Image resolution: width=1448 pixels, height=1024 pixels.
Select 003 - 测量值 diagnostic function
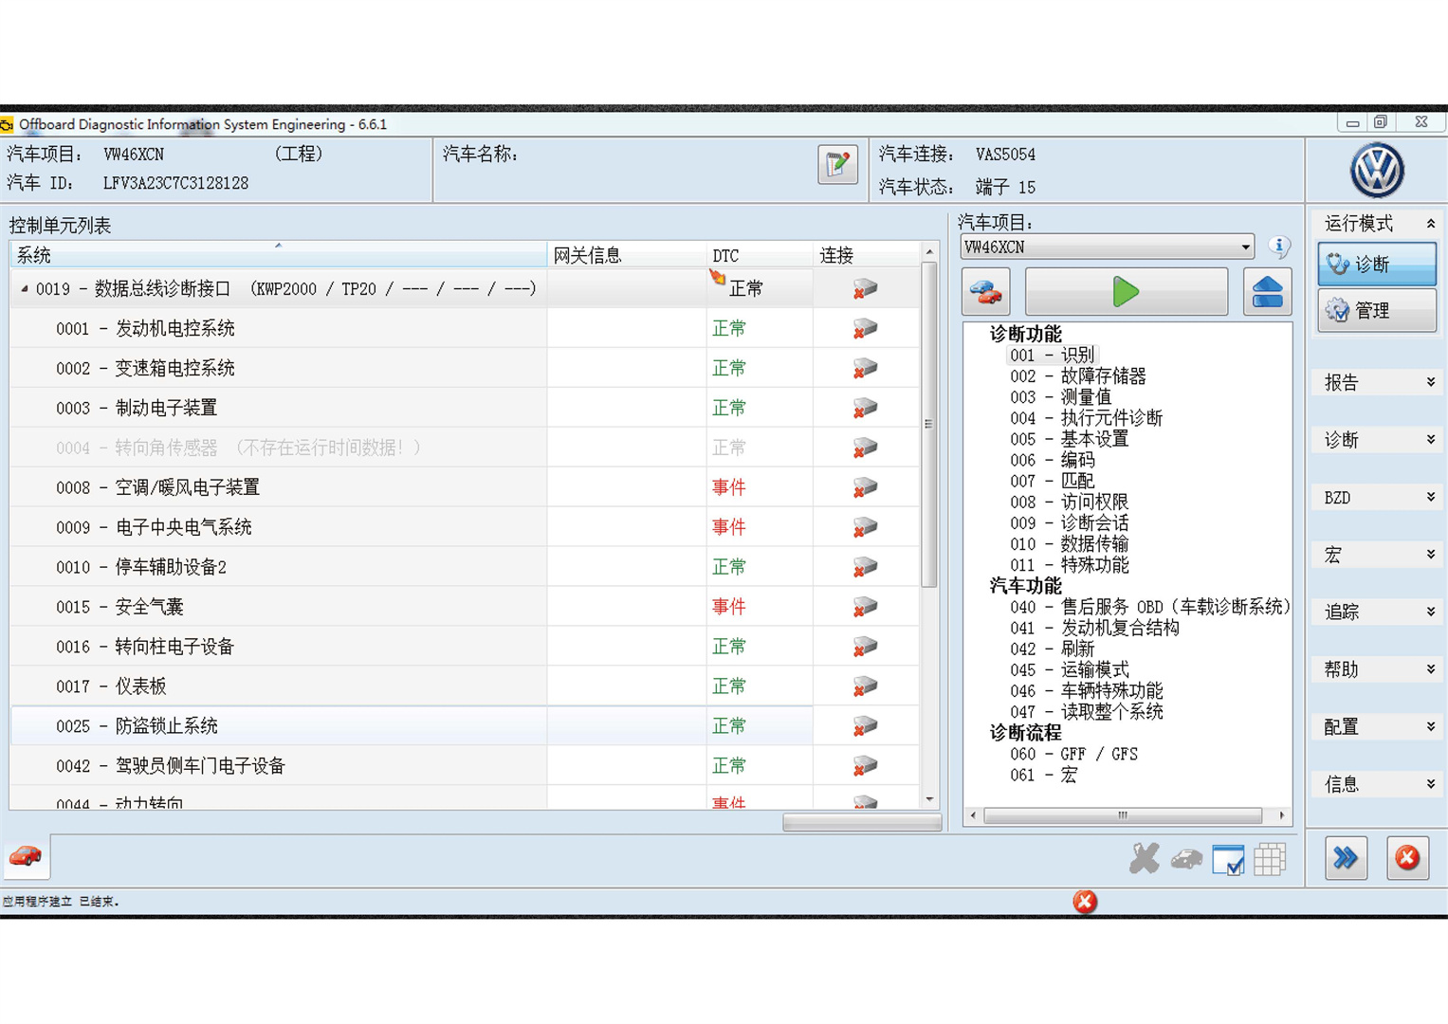[x=1060, y=397]
